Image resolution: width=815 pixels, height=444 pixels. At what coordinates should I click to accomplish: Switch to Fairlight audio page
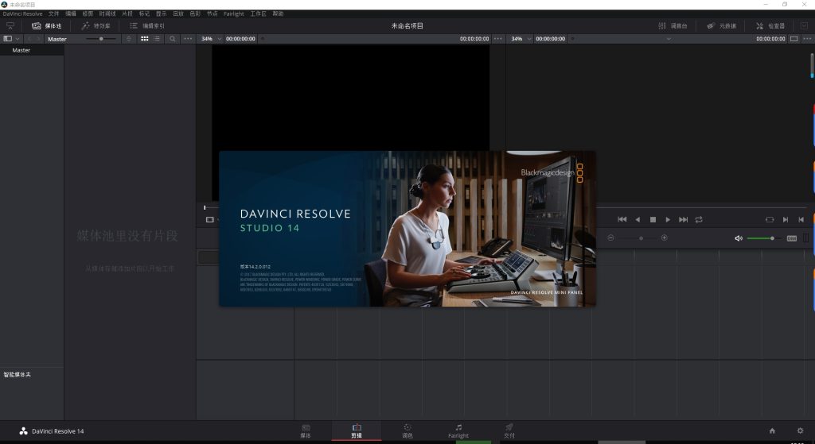pyautogui.click(x=458, y=431)
